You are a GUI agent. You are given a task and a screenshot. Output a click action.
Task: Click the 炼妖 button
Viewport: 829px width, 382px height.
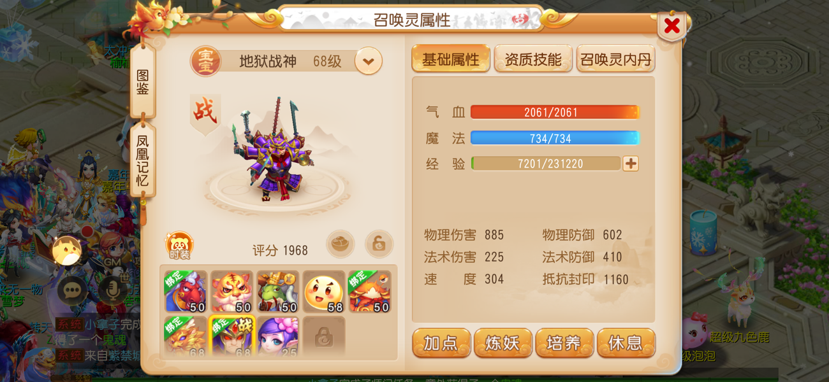click(x=503, y=343)
